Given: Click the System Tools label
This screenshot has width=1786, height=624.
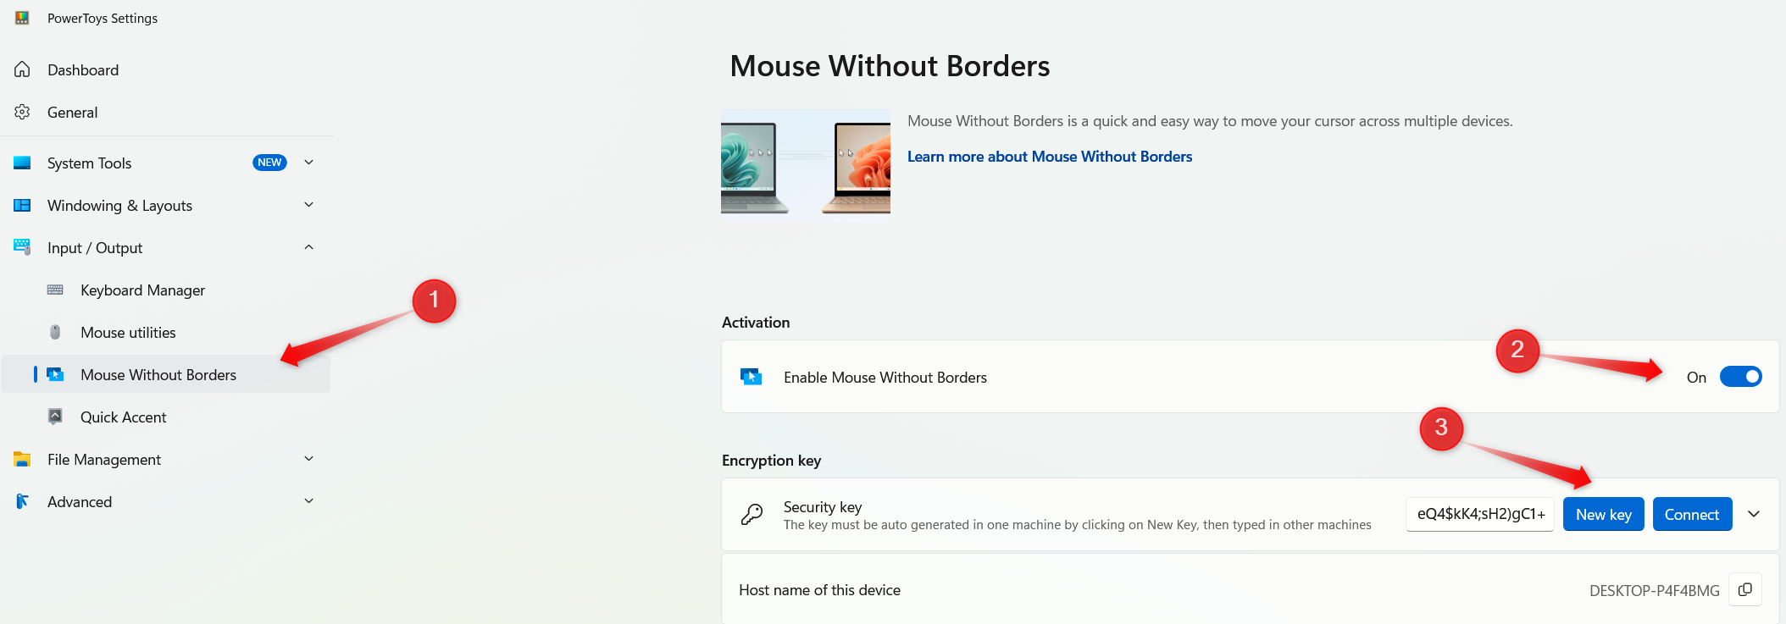Looking at the screenshot, I should tap(89, 163).
